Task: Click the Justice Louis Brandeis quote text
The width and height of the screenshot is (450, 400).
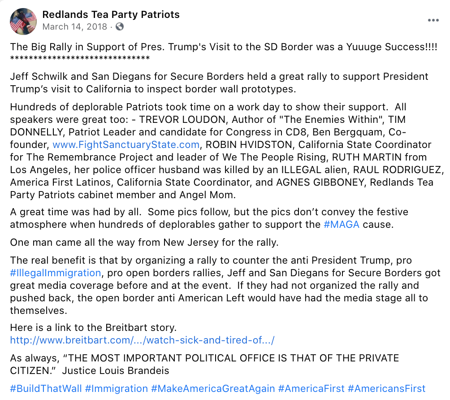Action: pos(204,364)
